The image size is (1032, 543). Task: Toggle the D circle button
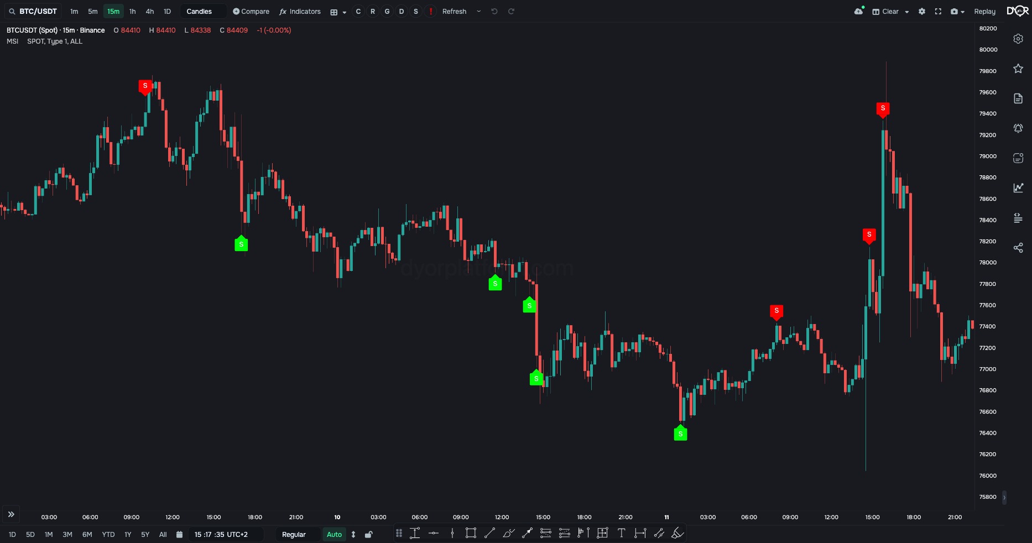tap(402, 11)
